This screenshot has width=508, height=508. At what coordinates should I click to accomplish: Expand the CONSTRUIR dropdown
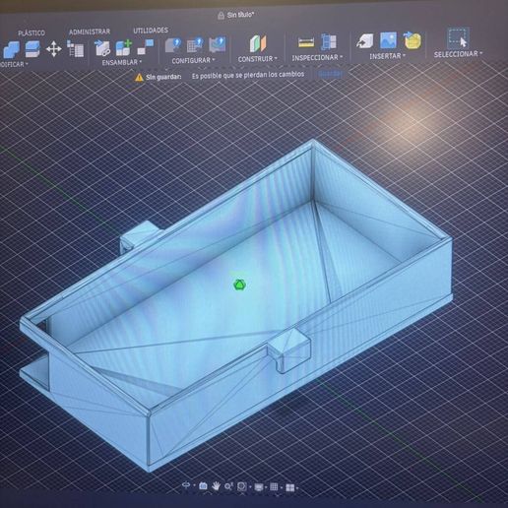coord(258,59)
